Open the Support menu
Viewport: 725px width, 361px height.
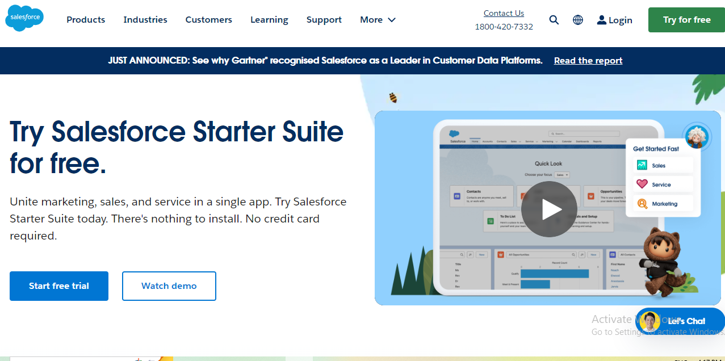click(x=324, y=20)
